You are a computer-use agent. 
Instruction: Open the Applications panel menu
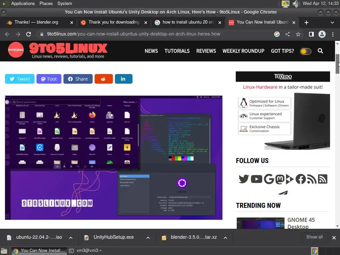pos(23,3)
